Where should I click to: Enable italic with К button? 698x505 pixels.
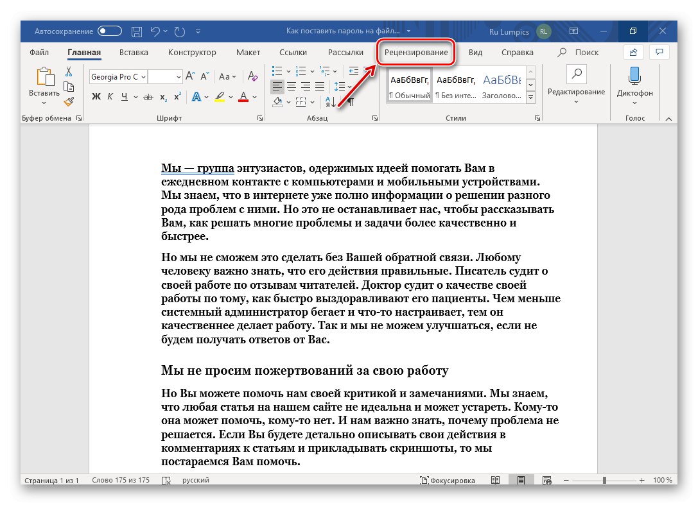tap(110, 95)
